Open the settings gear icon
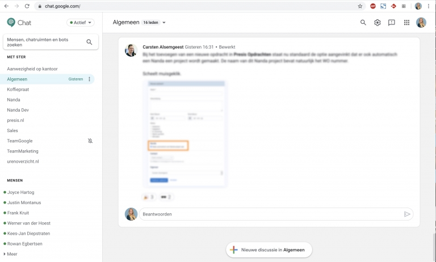This screenshot has width=436, height=262. tap(378, 23)
